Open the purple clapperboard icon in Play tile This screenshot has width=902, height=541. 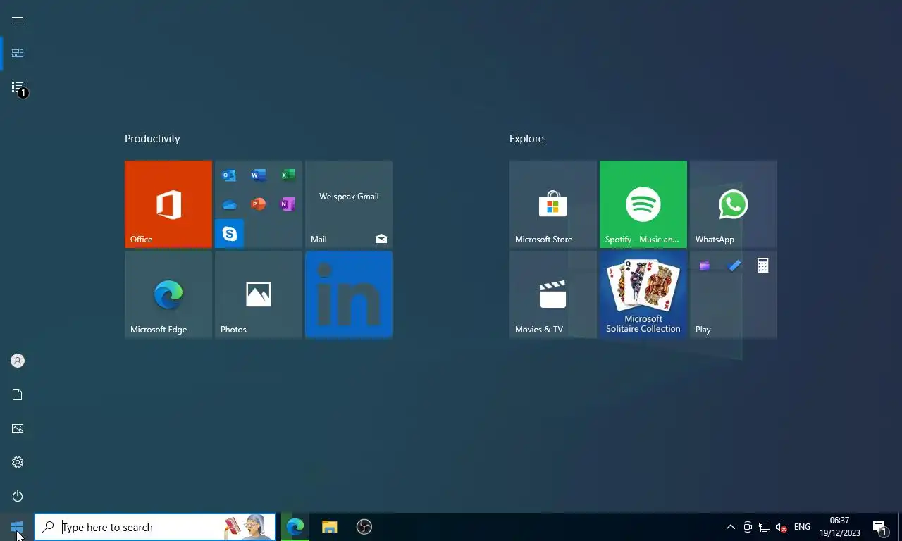tap(704, 266)
